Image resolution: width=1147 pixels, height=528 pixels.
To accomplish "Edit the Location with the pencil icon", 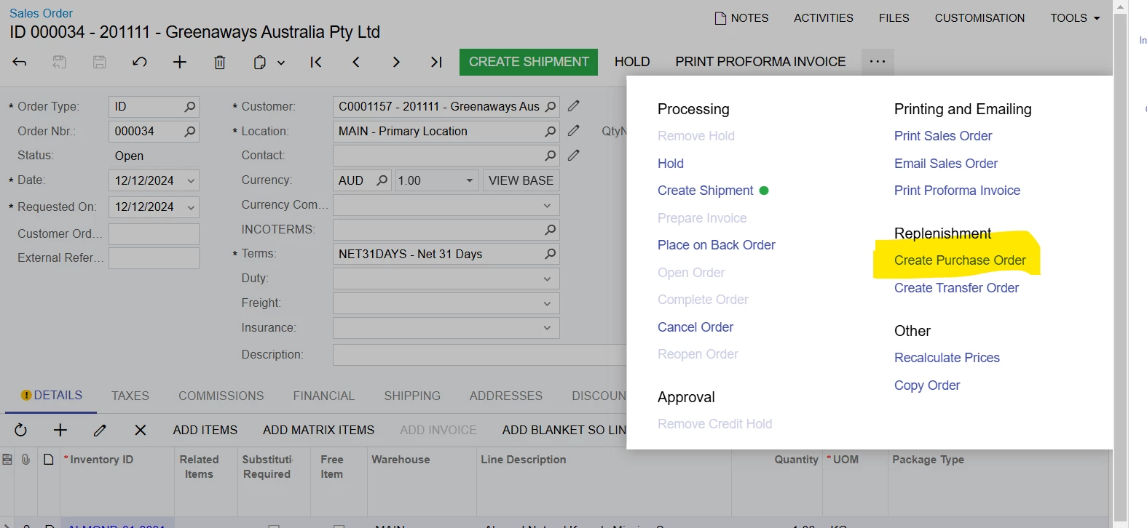I will 574,131.
